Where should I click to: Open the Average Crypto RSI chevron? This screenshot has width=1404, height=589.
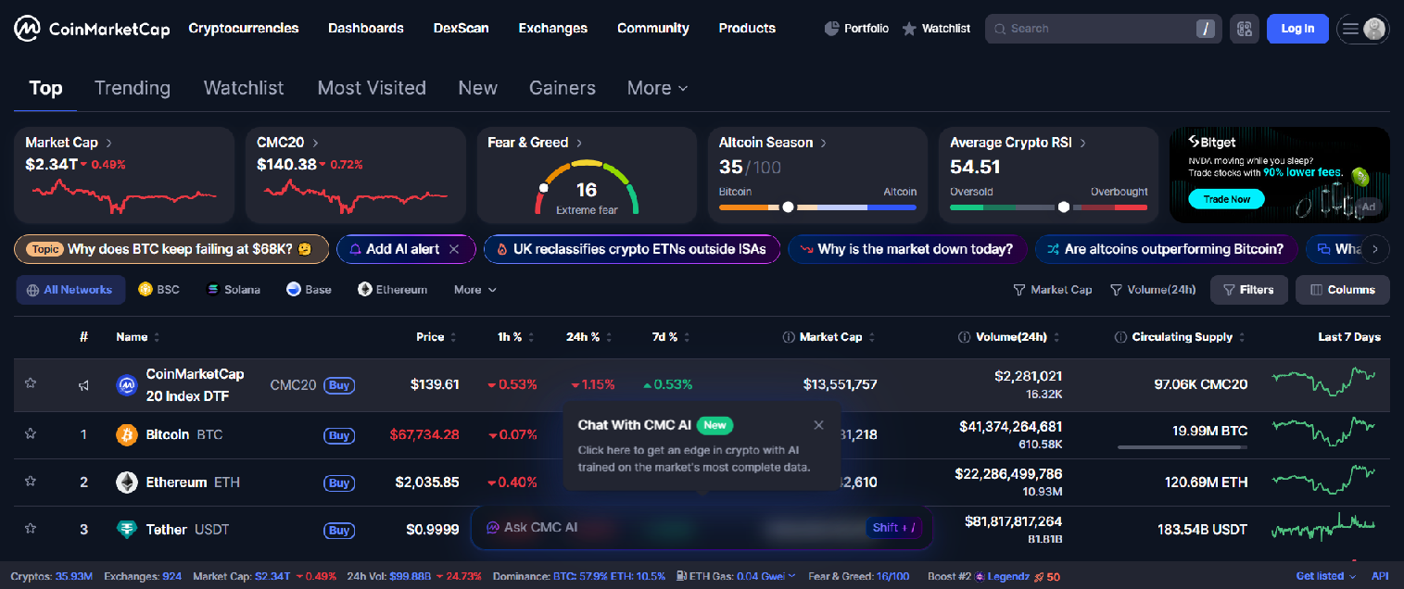(1082, 143)
